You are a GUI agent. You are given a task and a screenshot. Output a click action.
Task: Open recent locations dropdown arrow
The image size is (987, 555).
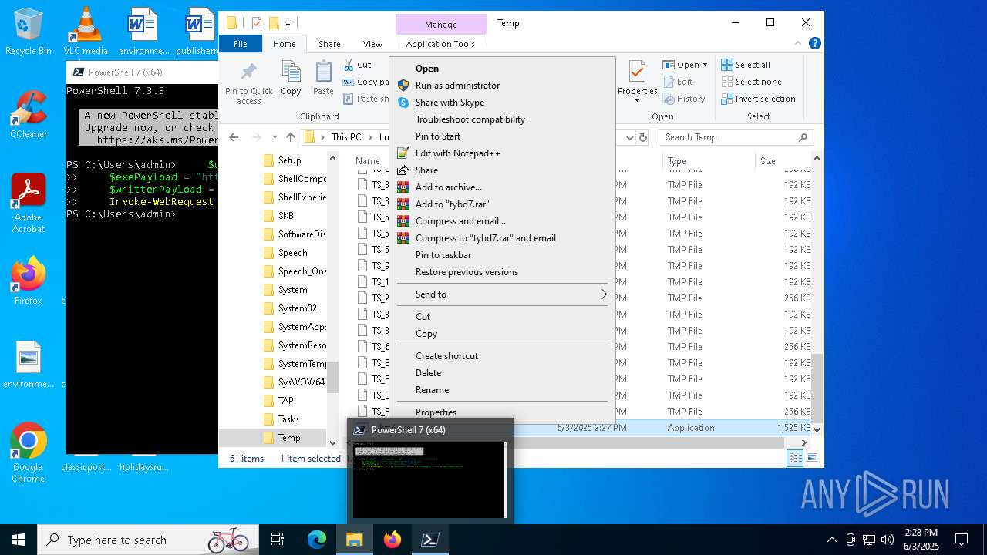[x=275, y=137]
